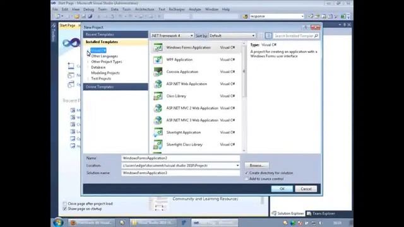Select Test Projects template category
The height and width of the screenshot is (227, 404).
pos(101,79)
